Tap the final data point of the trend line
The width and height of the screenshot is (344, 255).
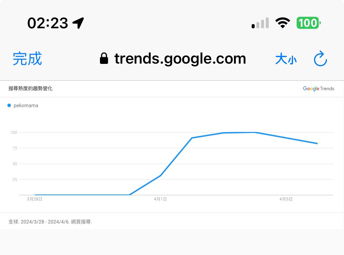click(317, 143)
